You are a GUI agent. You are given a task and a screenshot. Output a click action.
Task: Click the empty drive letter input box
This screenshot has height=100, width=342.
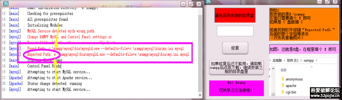tap(235, 31)
